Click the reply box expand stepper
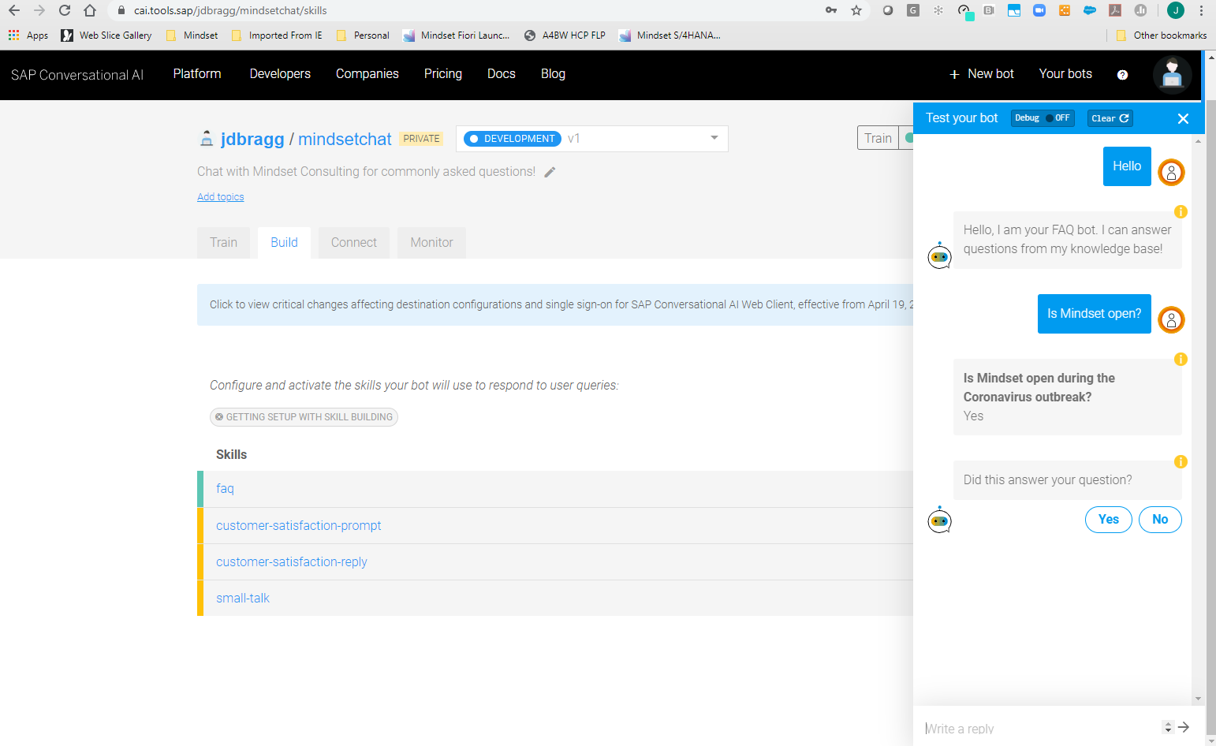The width and height of the screenshot is (1216, 746). click(x=1168, y=727)
